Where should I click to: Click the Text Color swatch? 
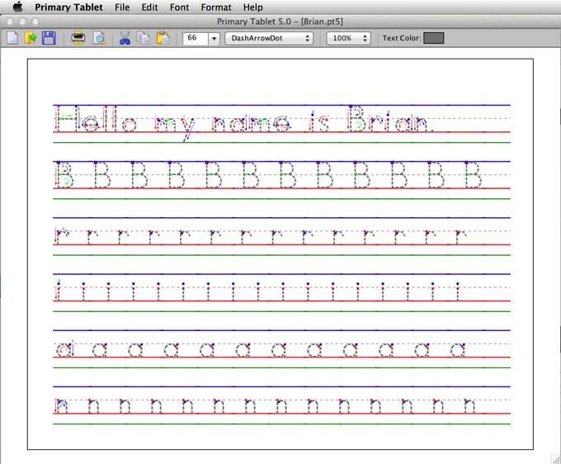click(x=433, y=38)
